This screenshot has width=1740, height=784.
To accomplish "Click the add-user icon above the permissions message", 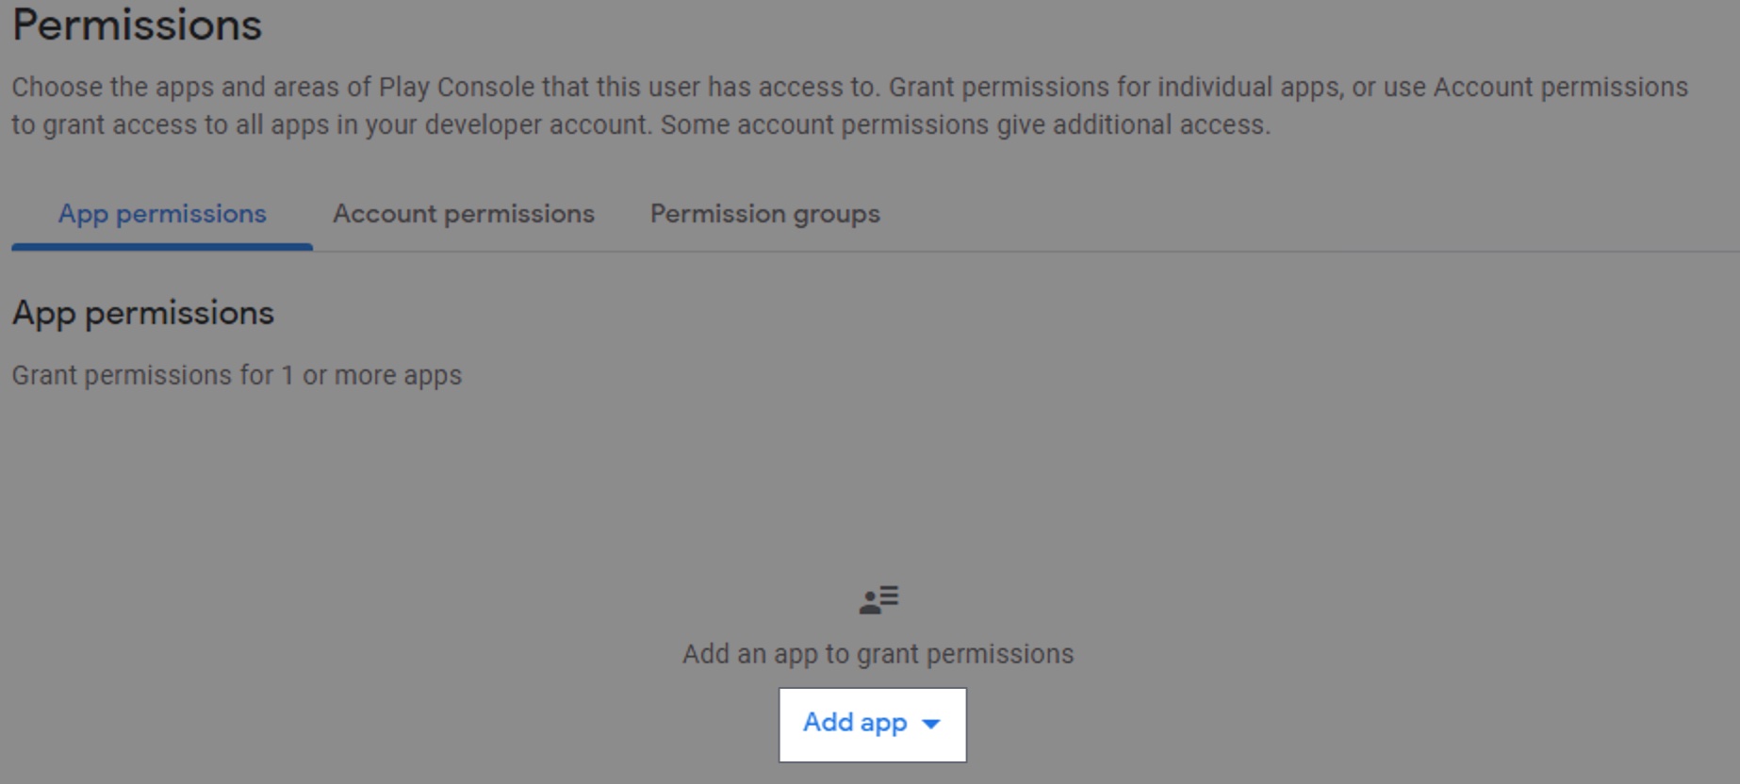I will 878,597.
